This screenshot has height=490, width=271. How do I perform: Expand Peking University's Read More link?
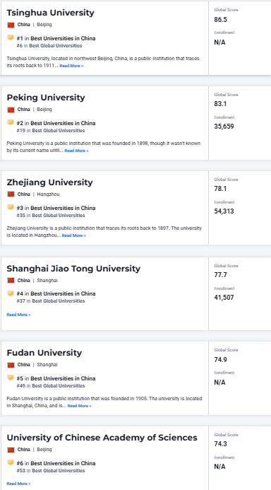coord(76,151)
